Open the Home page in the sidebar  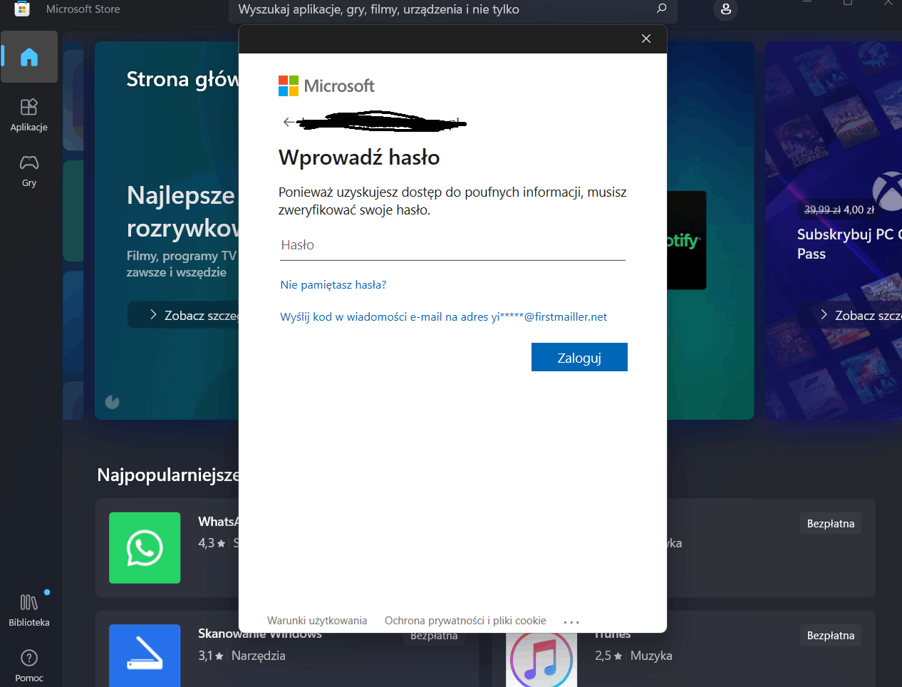coord(29,57)
